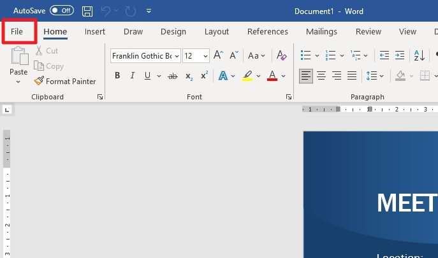
Task: Switch to the Home tab
Action: [55, 32]
